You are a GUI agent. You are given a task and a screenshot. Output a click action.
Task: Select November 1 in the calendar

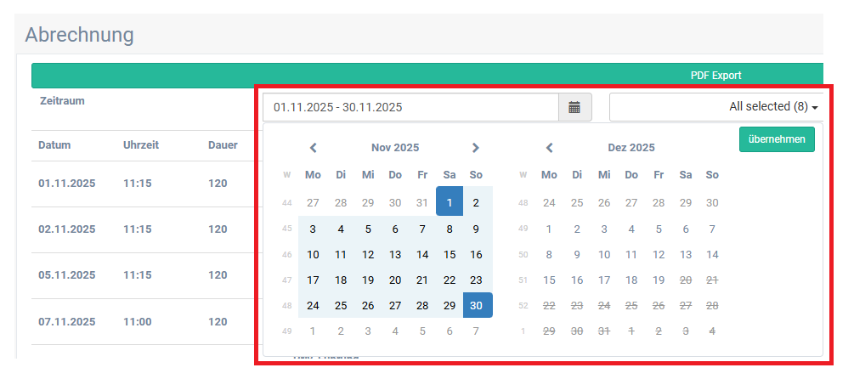(449, 202)
